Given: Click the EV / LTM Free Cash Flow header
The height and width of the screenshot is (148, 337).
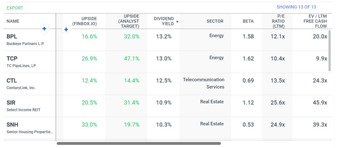Looking at the screenshot, I should tap(315, 21).
